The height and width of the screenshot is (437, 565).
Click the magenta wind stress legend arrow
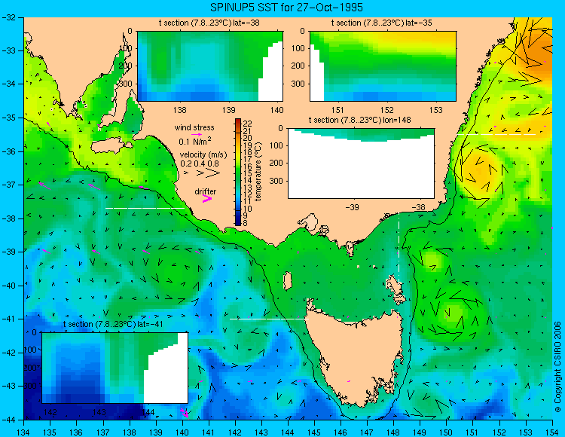197,135
